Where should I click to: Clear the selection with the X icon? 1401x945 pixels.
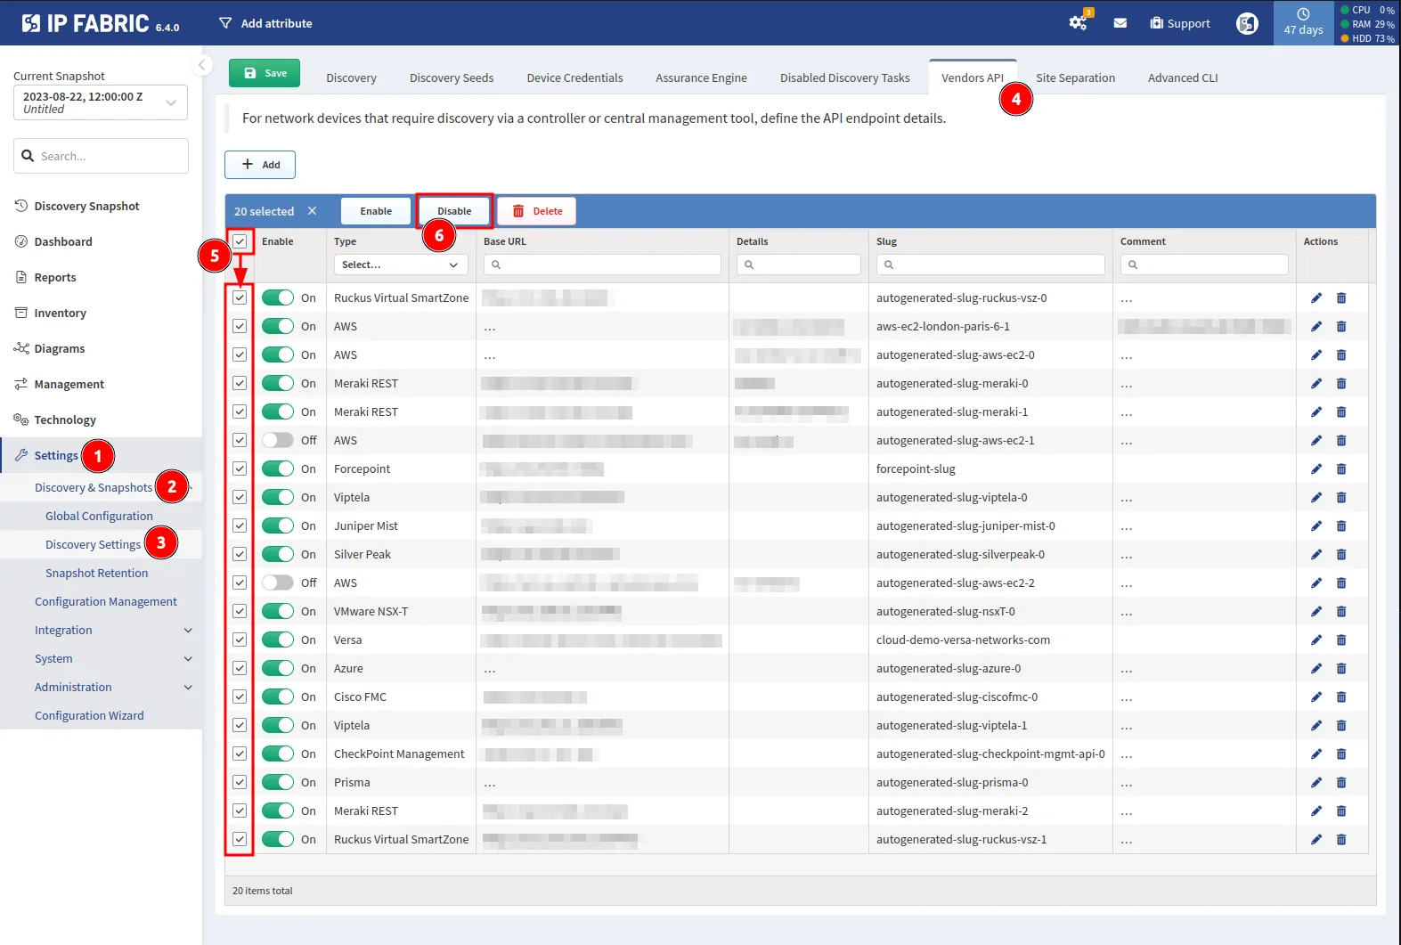(x=312, y=211)
